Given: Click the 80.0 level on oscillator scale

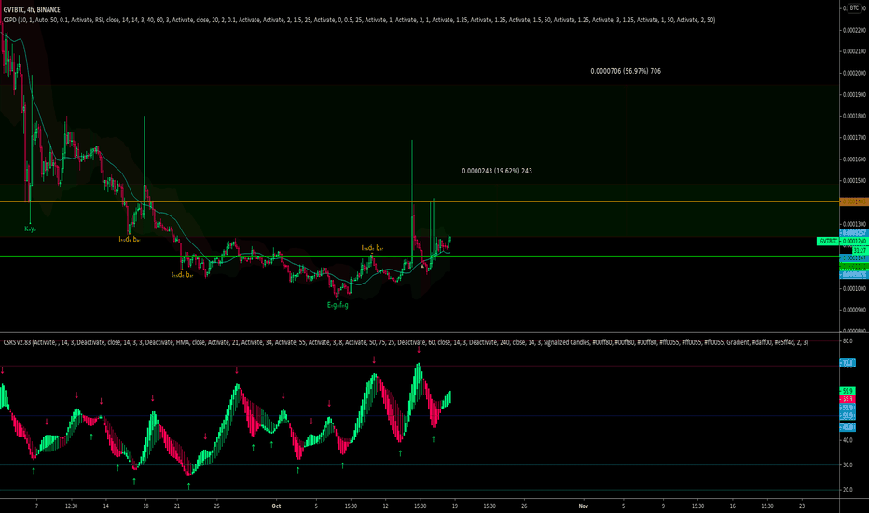Looking at the screenshot, I should pos(848,341).
